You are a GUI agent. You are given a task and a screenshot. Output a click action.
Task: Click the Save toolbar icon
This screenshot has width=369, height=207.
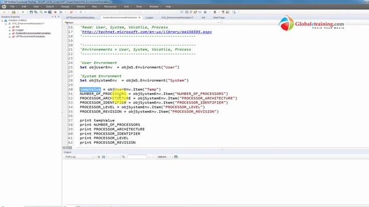(x=31, y=12)
